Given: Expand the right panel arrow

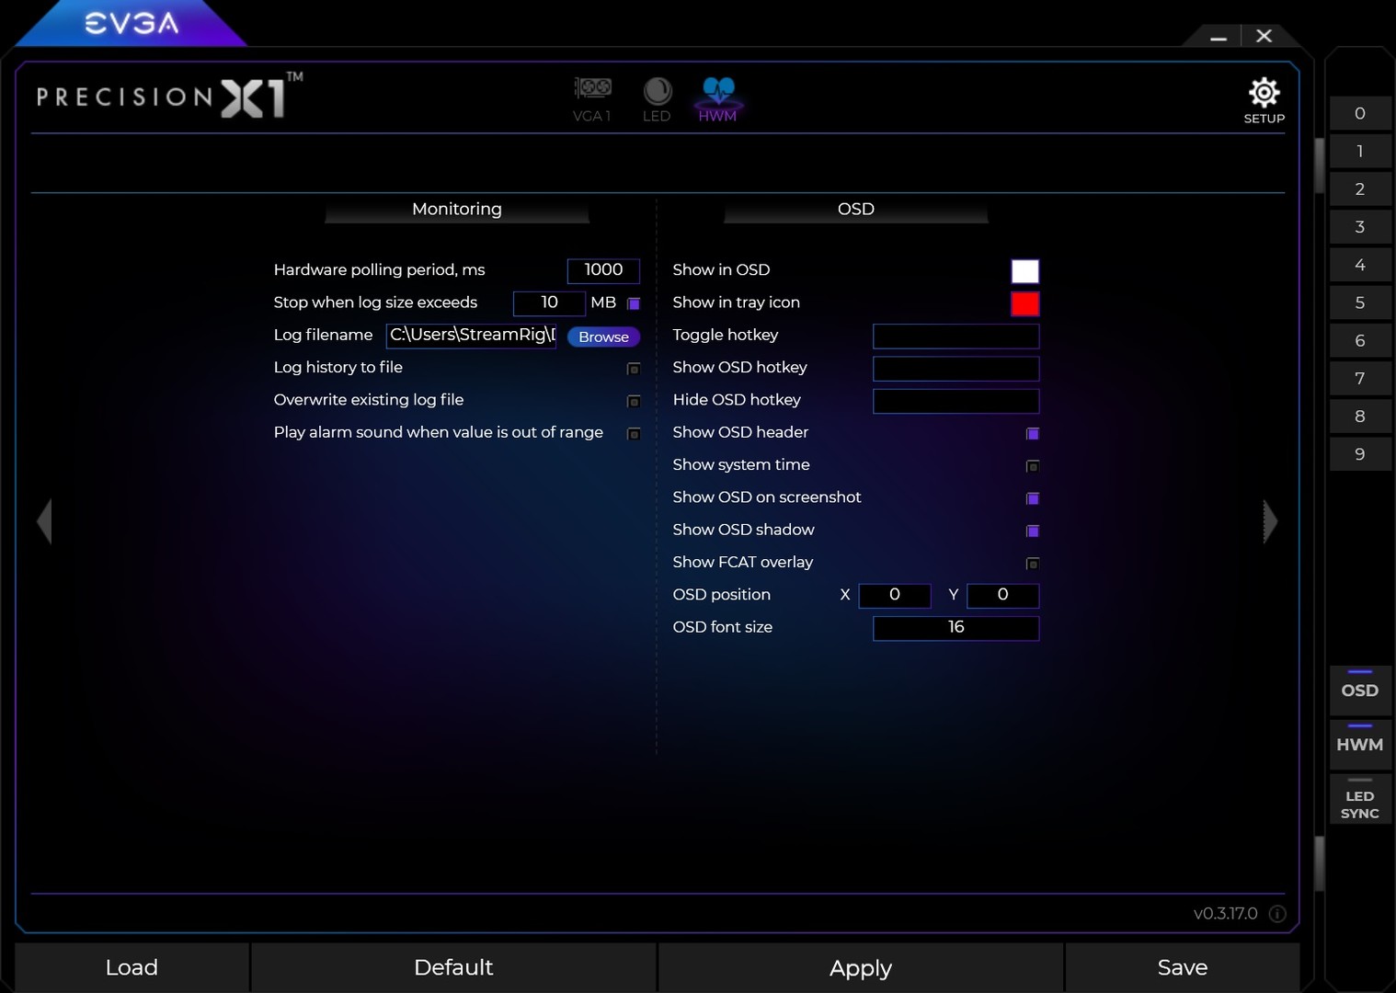Looking at the screenshot, I should (1272, 521).
